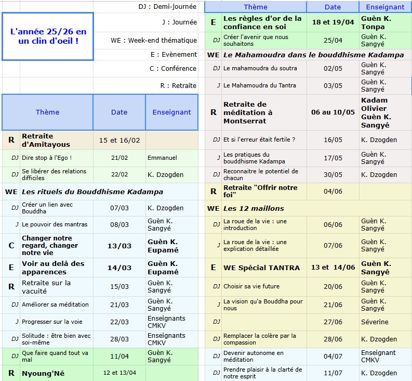Image resolution: width=412 pixels, height=381 pixels.
Task: Select the "Guèn K. Tonpa" teacher cell
Action: coord(385,22)
